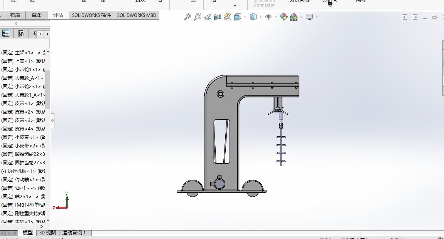444x239 pixels.
Task: Switch to the SOLIDWORKS 插件 tab
Action: (91, 15)
